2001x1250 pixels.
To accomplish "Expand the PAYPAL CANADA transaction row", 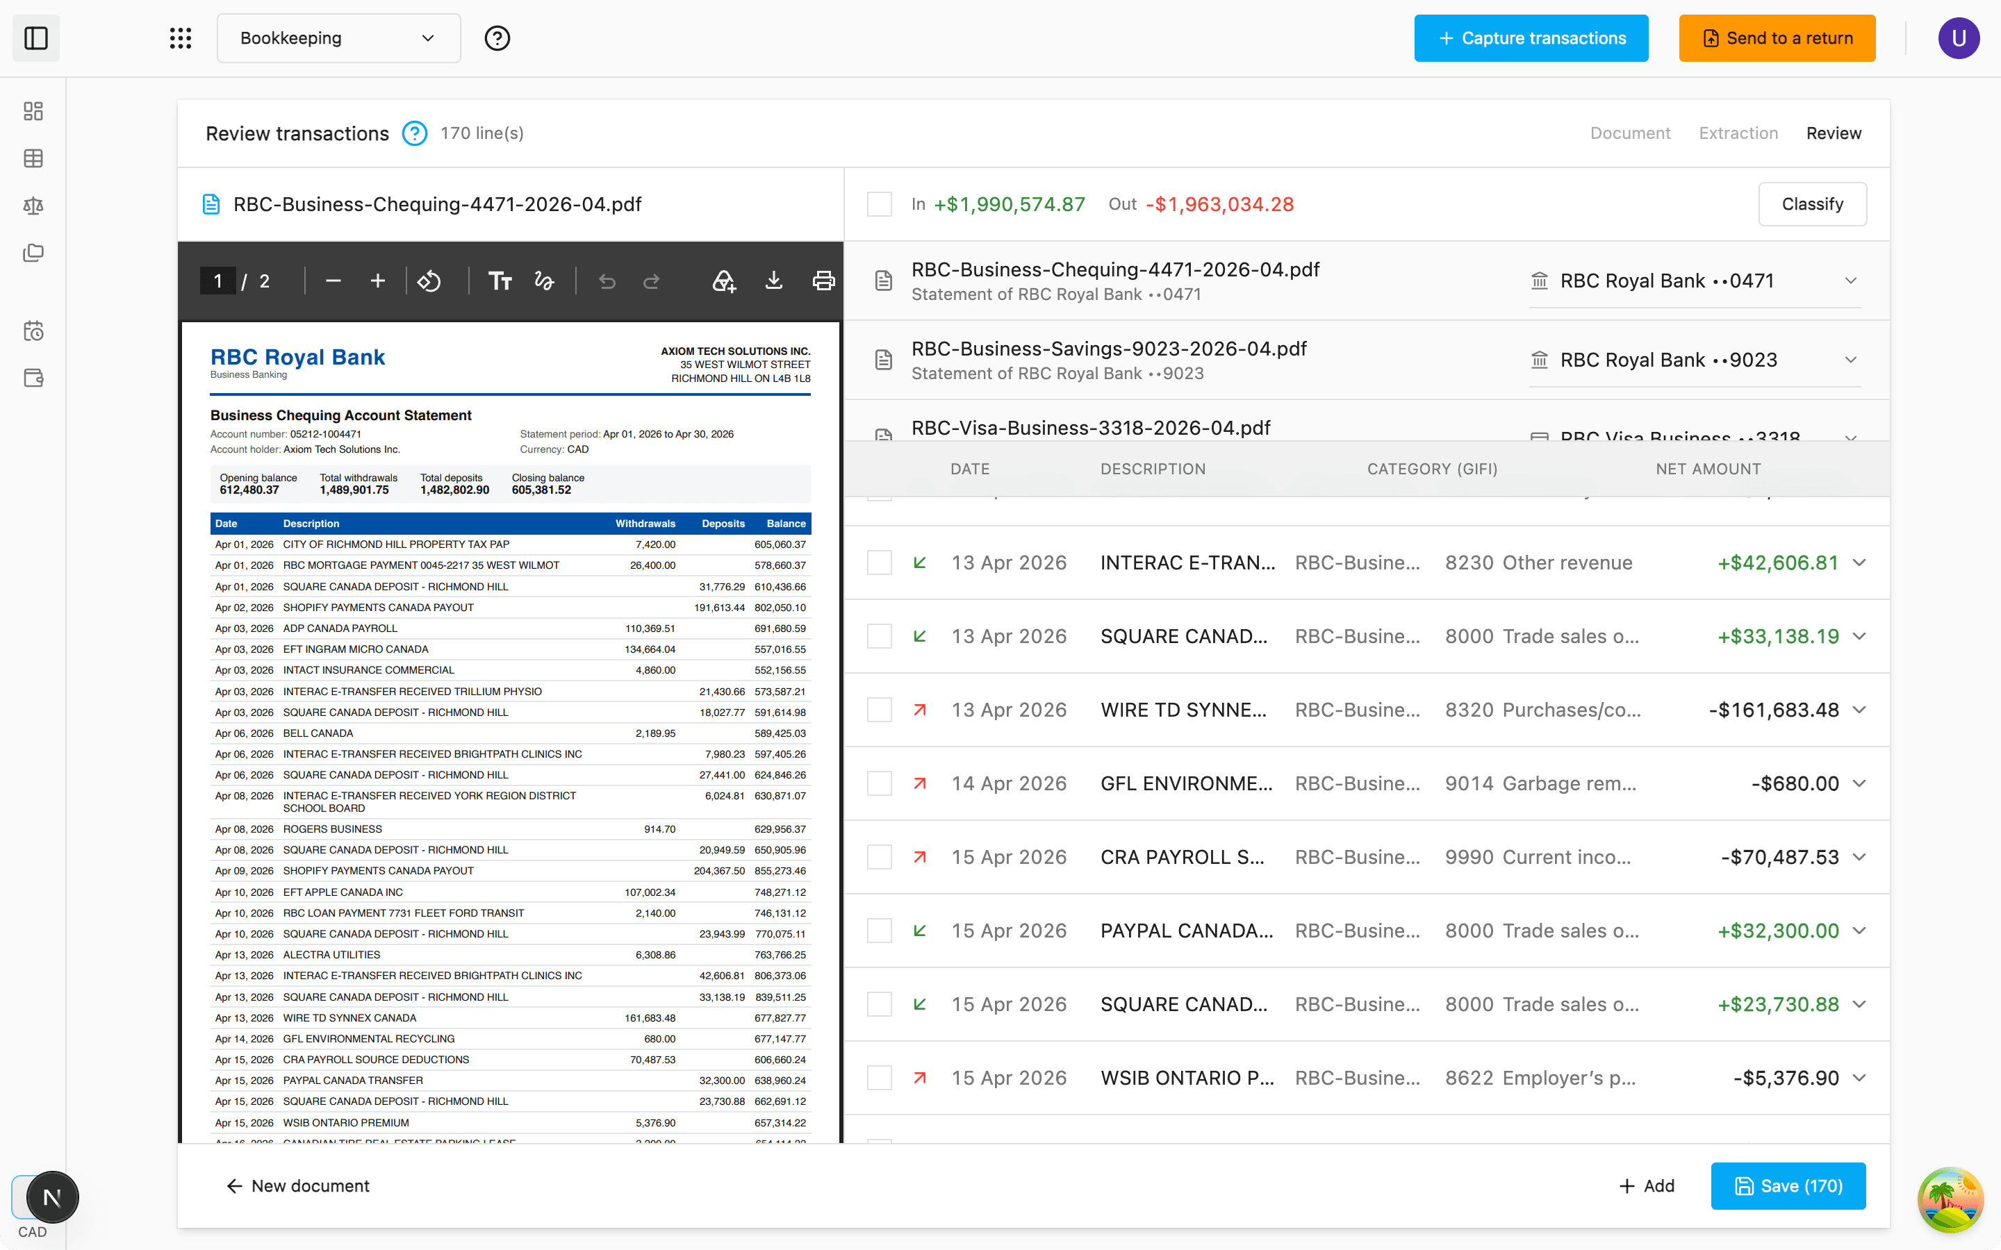I will pos(1859,931).
